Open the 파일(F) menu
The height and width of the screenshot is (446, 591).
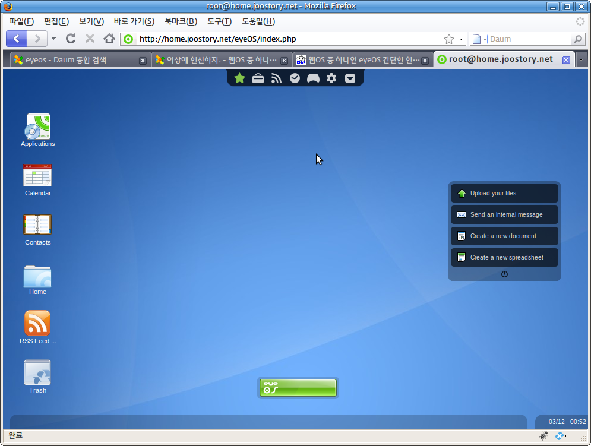[x=21, y=21]
